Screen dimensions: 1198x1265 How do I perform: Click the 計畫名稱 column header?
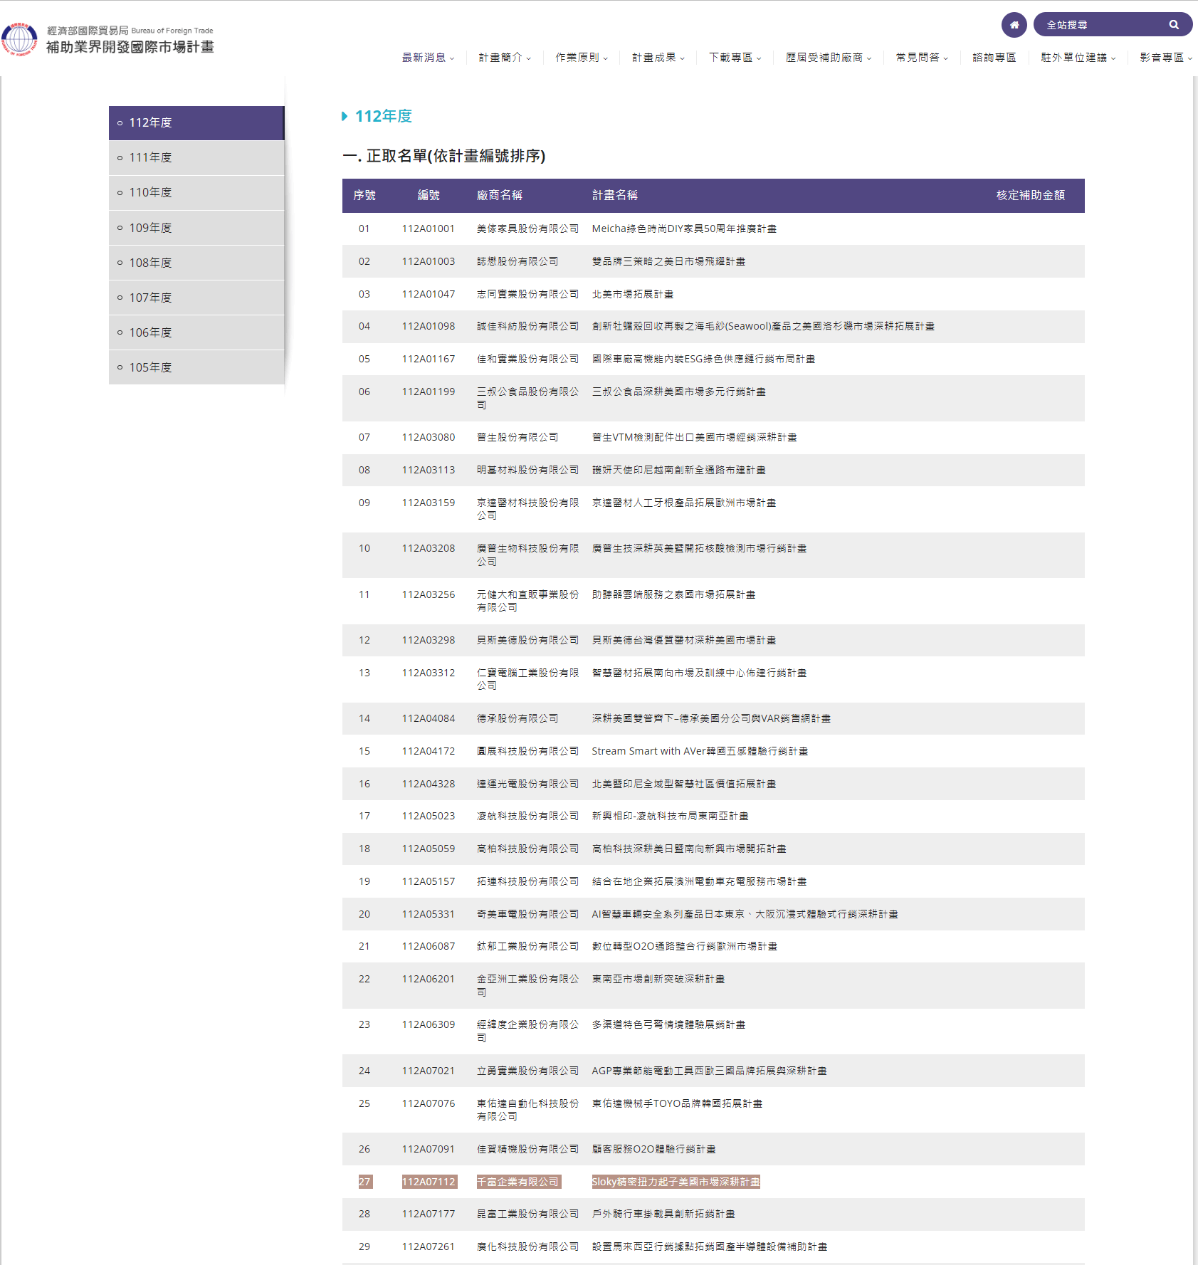(x=615, y=195)
